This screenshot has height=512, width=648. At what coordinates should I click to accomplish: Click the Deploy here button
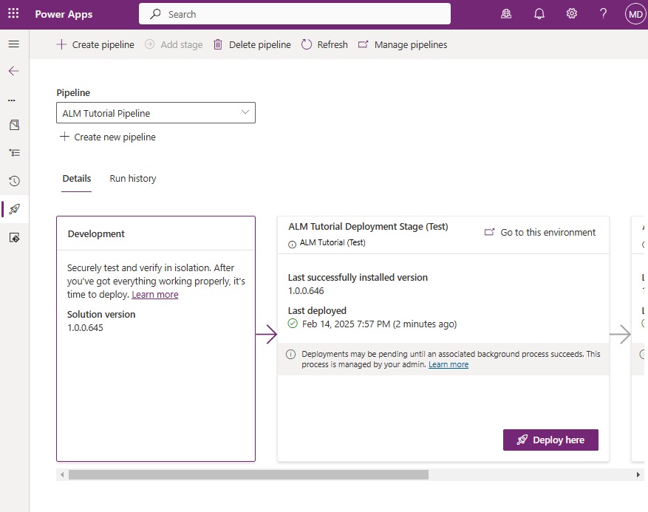click(550, 440)
